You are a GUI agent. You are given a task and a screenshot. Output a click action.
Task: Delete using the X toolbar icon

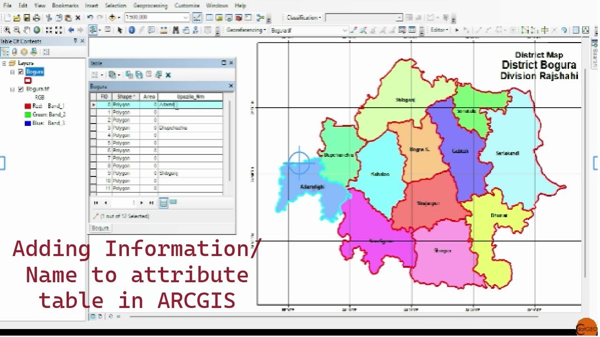(78, 18)
